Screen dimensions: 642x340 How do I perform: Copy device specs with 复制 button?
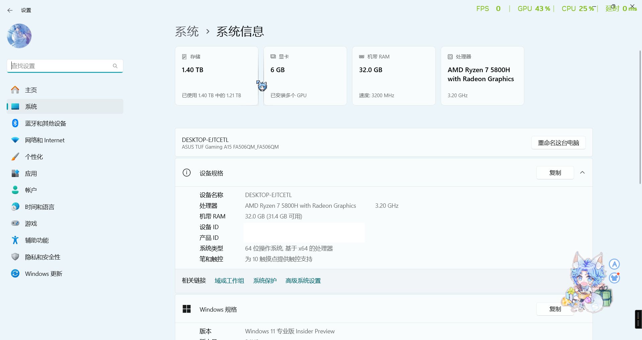click(x=555, y=173)
